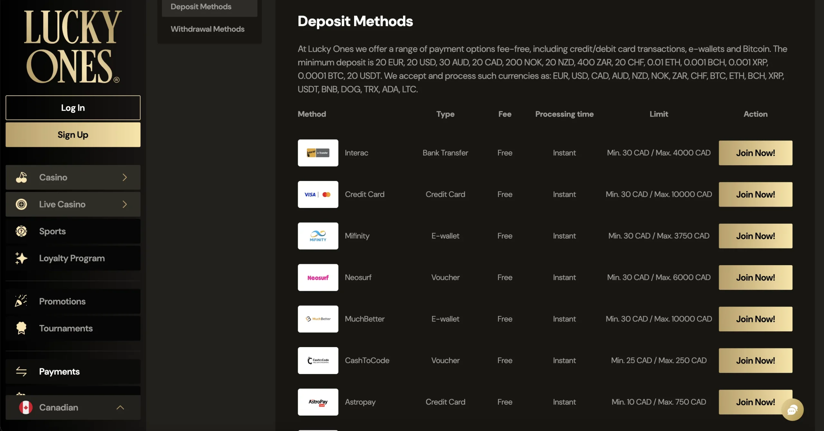Click the Canadian flag icon

point(26,408)
